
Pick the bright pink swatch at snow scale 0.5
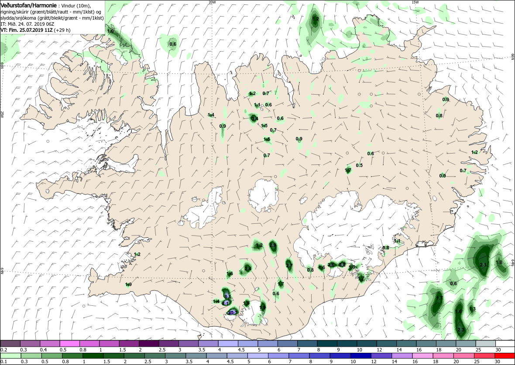tap(70, 344)
